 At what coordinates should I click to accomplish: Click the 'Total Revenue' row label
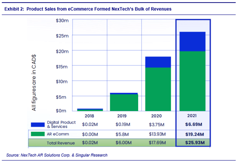[x=60, y=143]
